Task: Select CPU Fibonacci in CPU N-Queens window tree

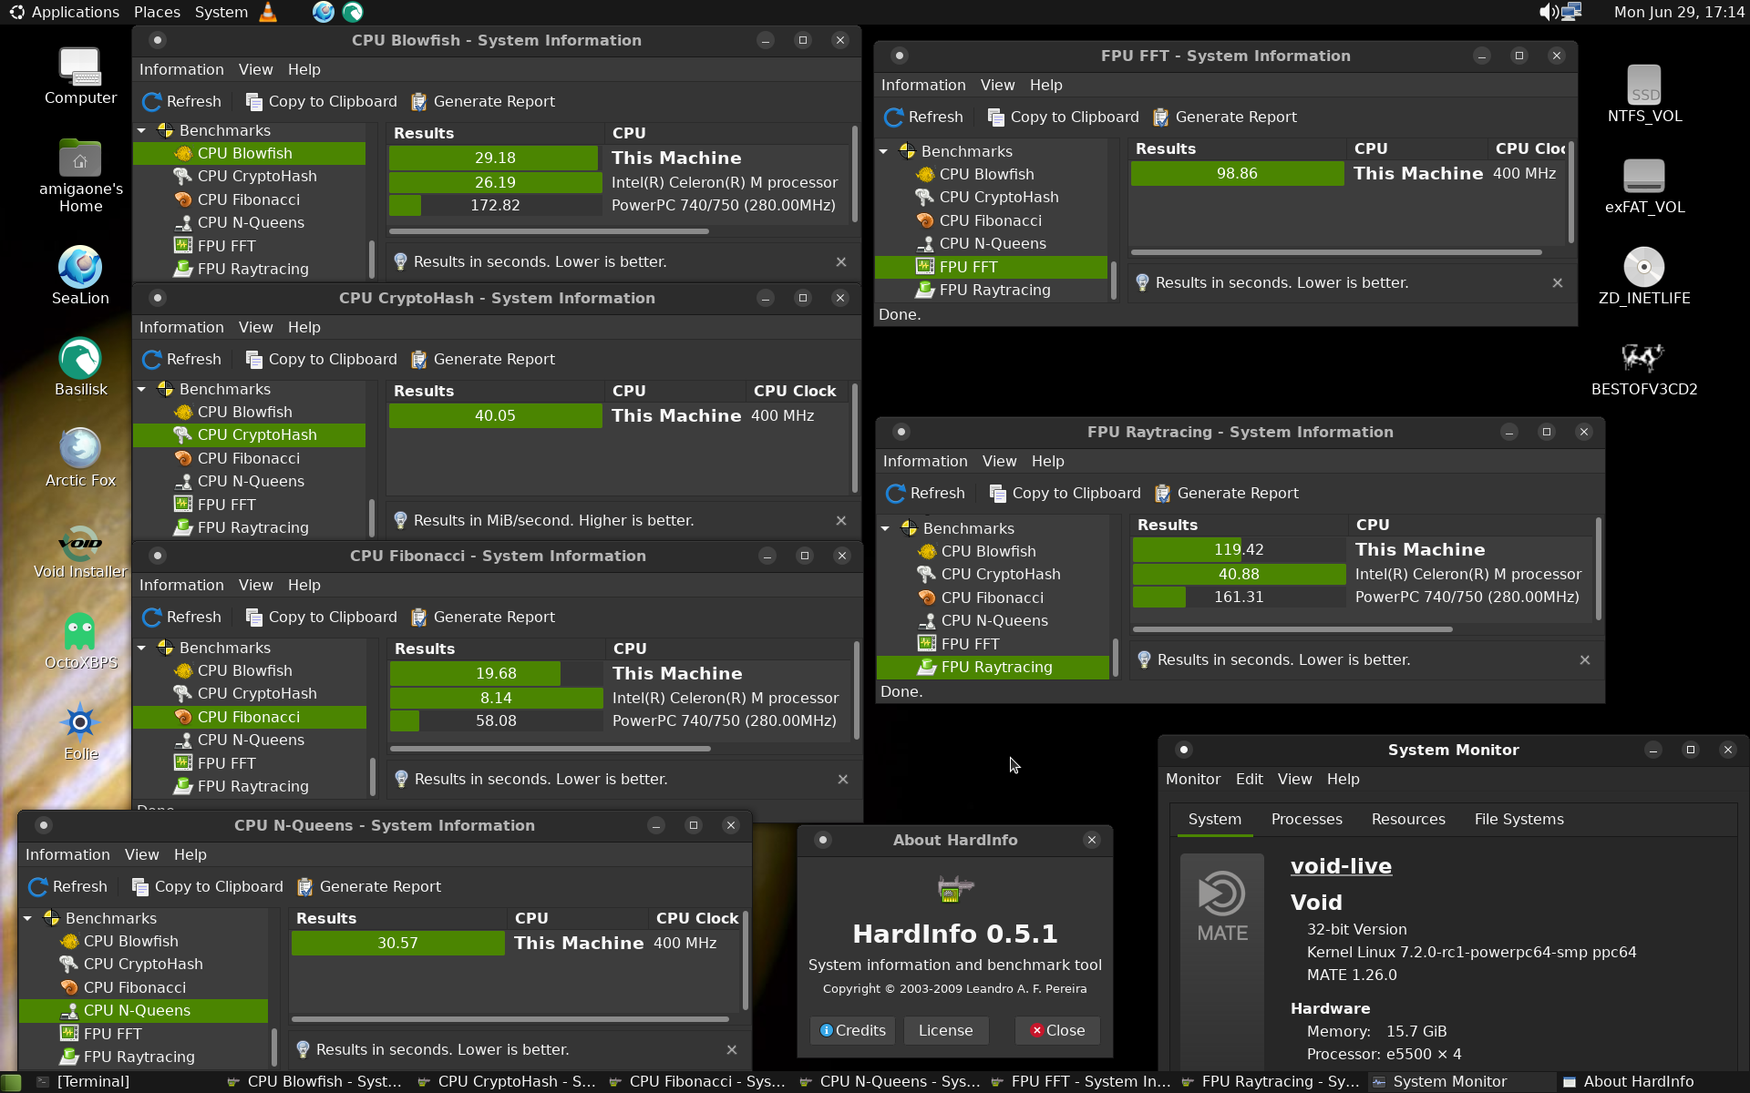Action: 134,988
